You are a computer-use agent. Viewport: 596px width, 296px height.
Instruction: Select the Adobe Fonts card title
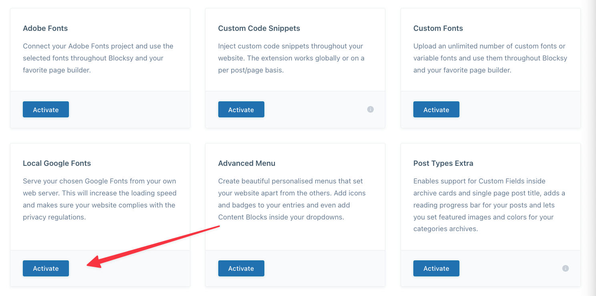[x=45, y=28]
